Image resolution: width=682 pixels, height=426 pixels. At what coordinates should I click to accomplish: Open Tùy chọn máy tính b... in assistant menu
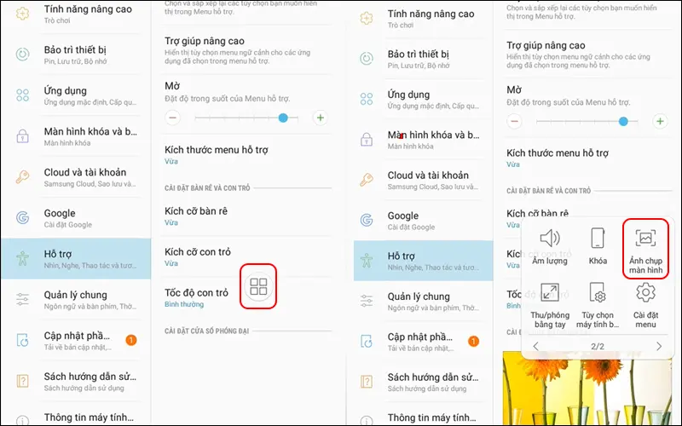pyautogui.click(x=598, y=306)
